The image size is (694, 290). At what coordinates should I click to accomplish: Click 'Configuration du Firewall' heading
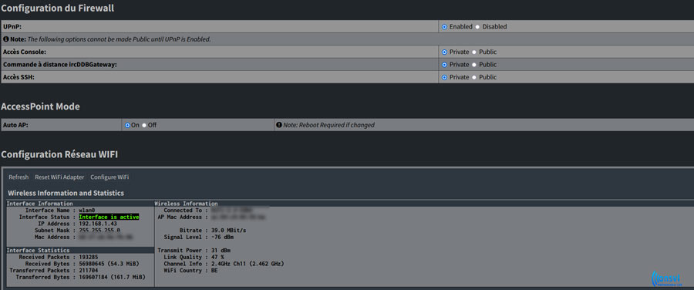pos(58,8)
